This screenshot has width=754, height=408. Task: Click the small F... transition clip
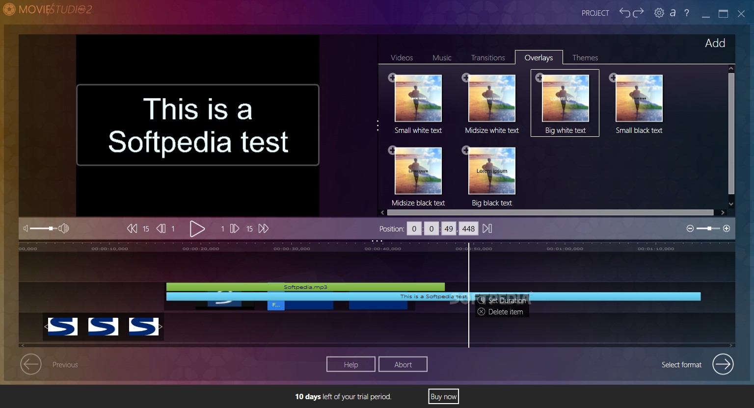click(x=276, y=305)
